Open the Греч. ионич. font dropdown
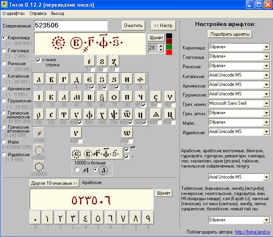The width and height of the screenshot is (273, 237). pos(266,104)
